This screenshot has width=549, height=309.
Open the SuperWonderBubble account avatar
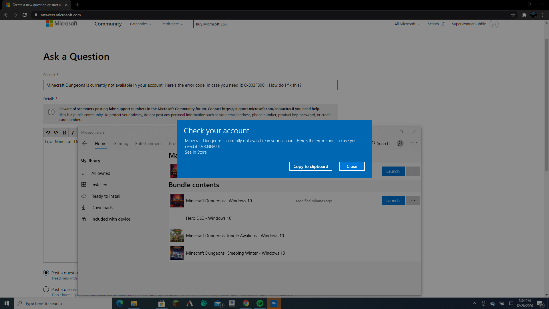(494, 24)
